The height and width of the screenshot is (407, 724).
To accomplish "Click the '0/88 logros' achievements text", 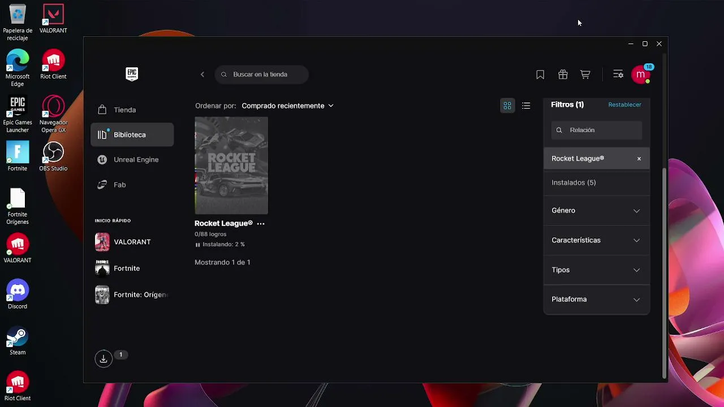I will point(210,234).
